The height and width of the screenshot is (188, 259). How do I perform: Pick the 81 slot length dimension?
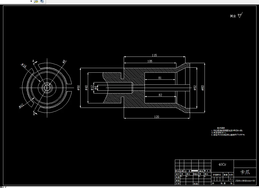coord(160,78)
